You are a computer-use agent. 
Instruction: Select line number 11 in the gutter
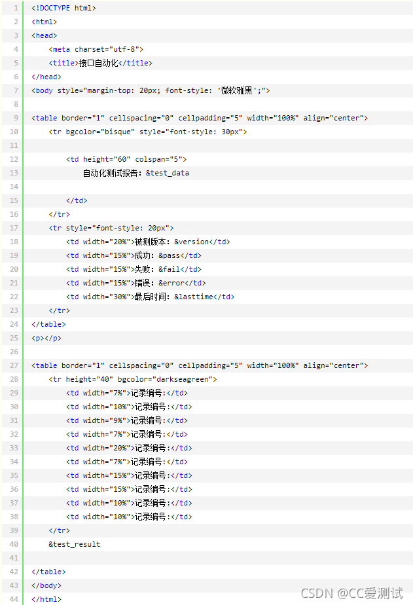coord(14,145)
